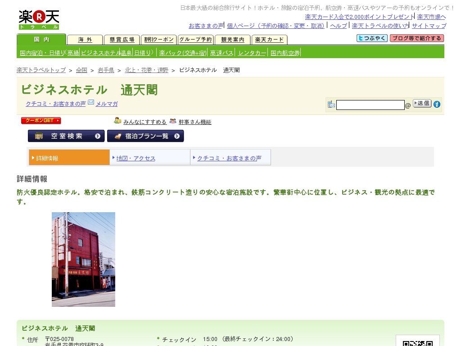Click the Rakuten Travel logo
461x346 pixels.
pyautogui.click(x=39, y=19)
